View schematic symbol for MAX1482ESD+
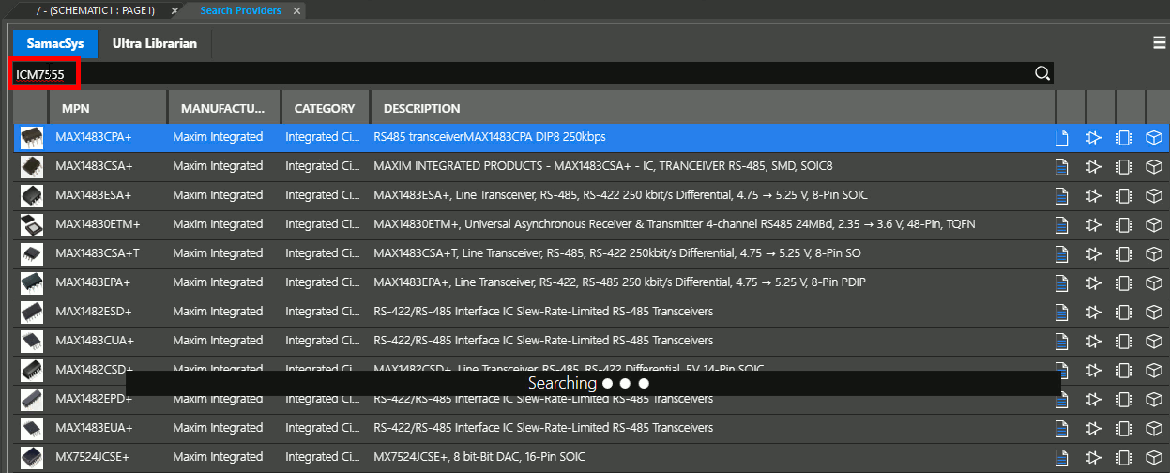1170x473 pixels. [1093, 313]
